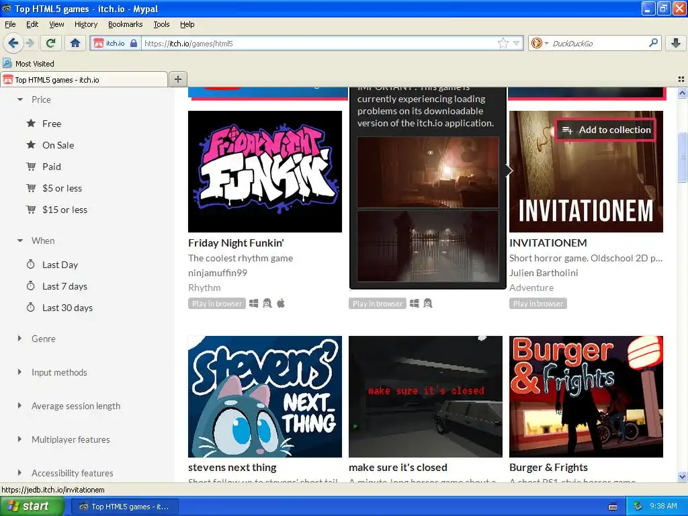688x516 pixels.
Task: Open the make sure it's closed thumbnail
Action: click(425, 396)
